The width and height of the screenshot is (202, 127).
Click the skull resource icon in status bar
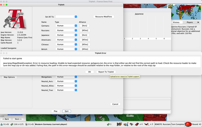(26, 124)
